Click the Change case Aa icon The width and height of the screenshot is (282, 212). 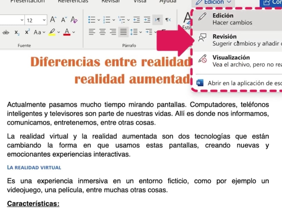point(38,32)
